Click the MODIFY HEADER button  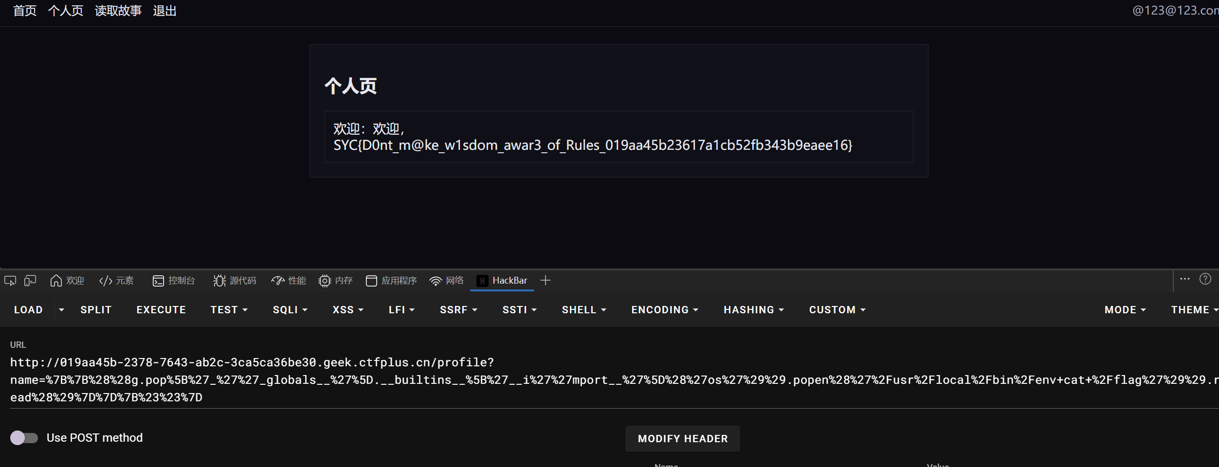coord(683,439)
